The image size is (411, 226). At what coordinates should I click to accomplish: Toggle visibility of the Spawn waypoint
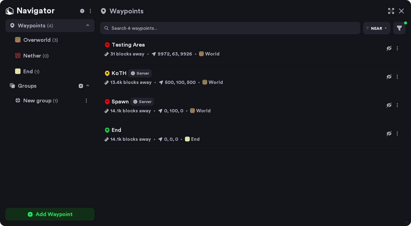click(x=389, y=105)
